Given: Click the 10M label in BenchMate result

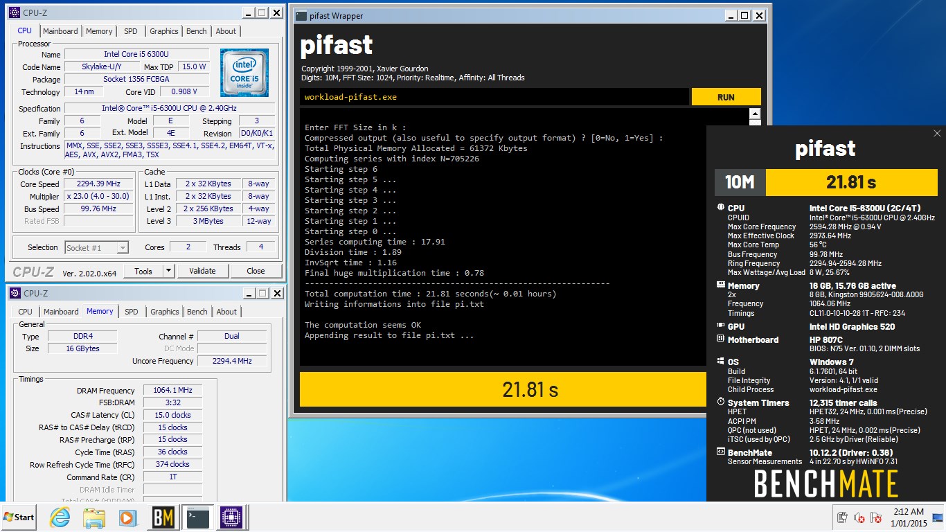Looking at the screenshot, I should click(740, 183).
